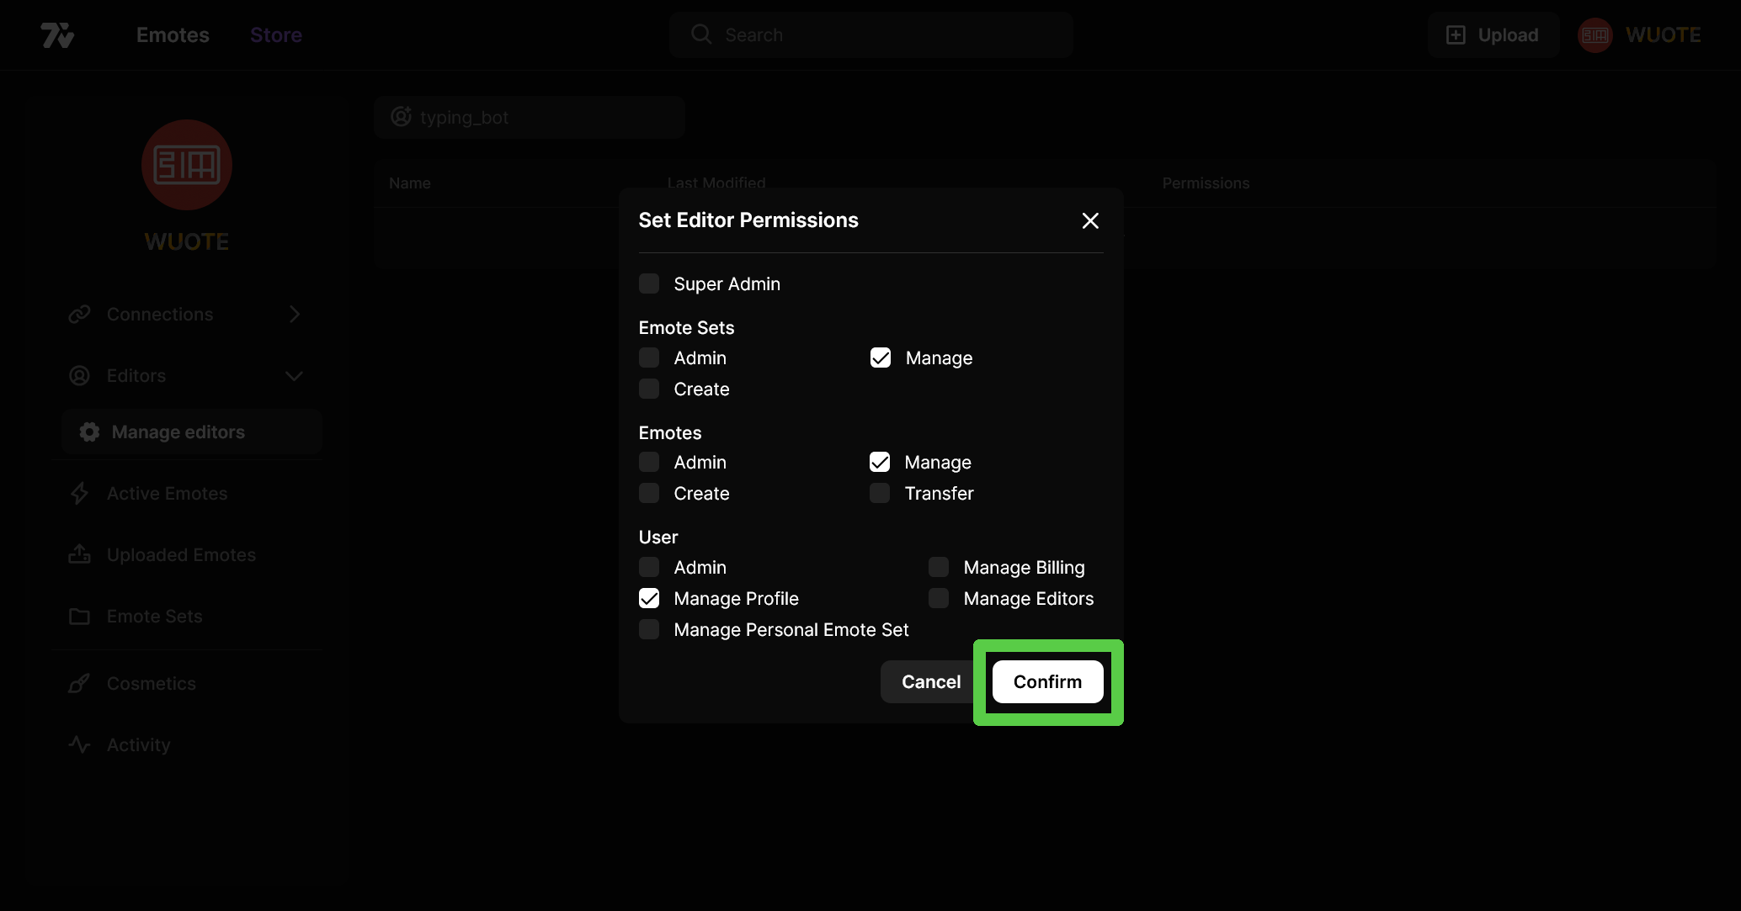The height and width of the screenshot is (911, 1741).
Task: Click the Manage editors gear icon
Action: pos(89,432)
